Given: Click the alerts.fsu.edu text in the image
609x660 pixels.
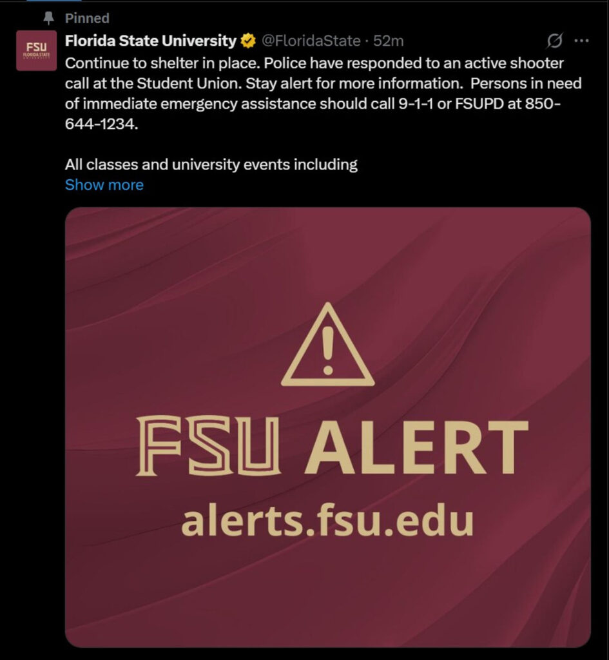Looking at the screenshot, I should pos(327,521).
